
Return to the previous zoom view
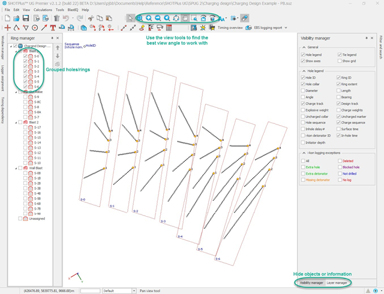pos(167,19)
